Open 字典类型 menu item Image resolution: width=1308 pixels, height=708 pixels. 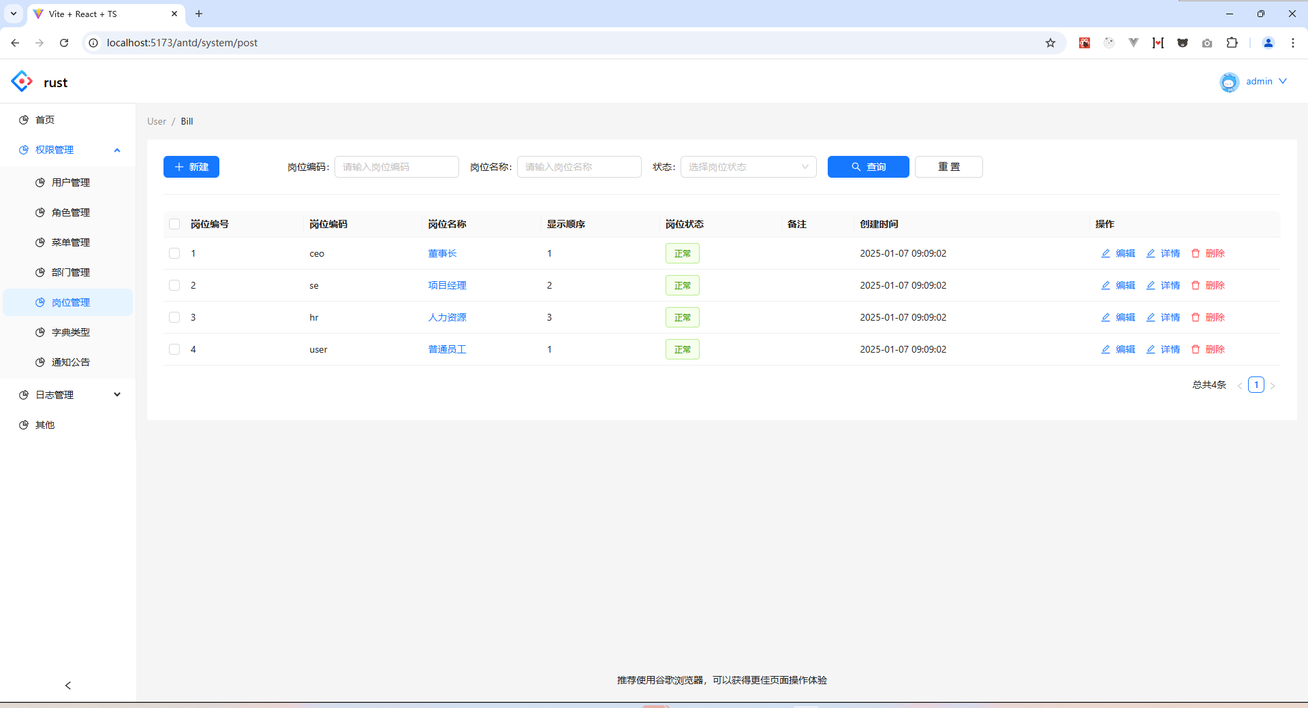[x=68, y=332]
